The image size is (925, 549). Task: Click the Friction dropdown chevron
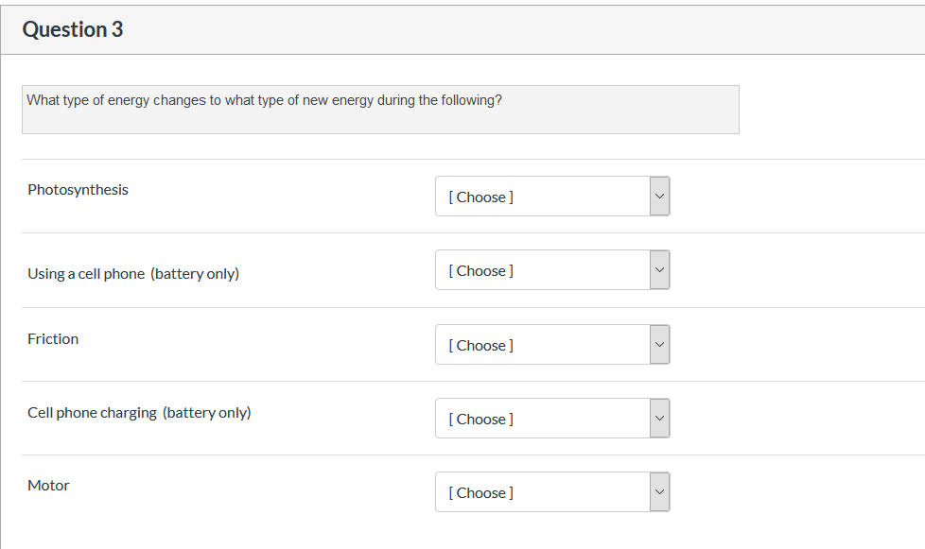coord(659,345)
